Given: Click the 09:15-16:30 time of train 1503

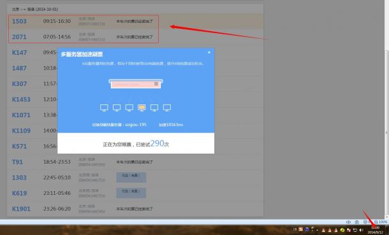Looking at the screenshot, I should (x=57, y=21).
